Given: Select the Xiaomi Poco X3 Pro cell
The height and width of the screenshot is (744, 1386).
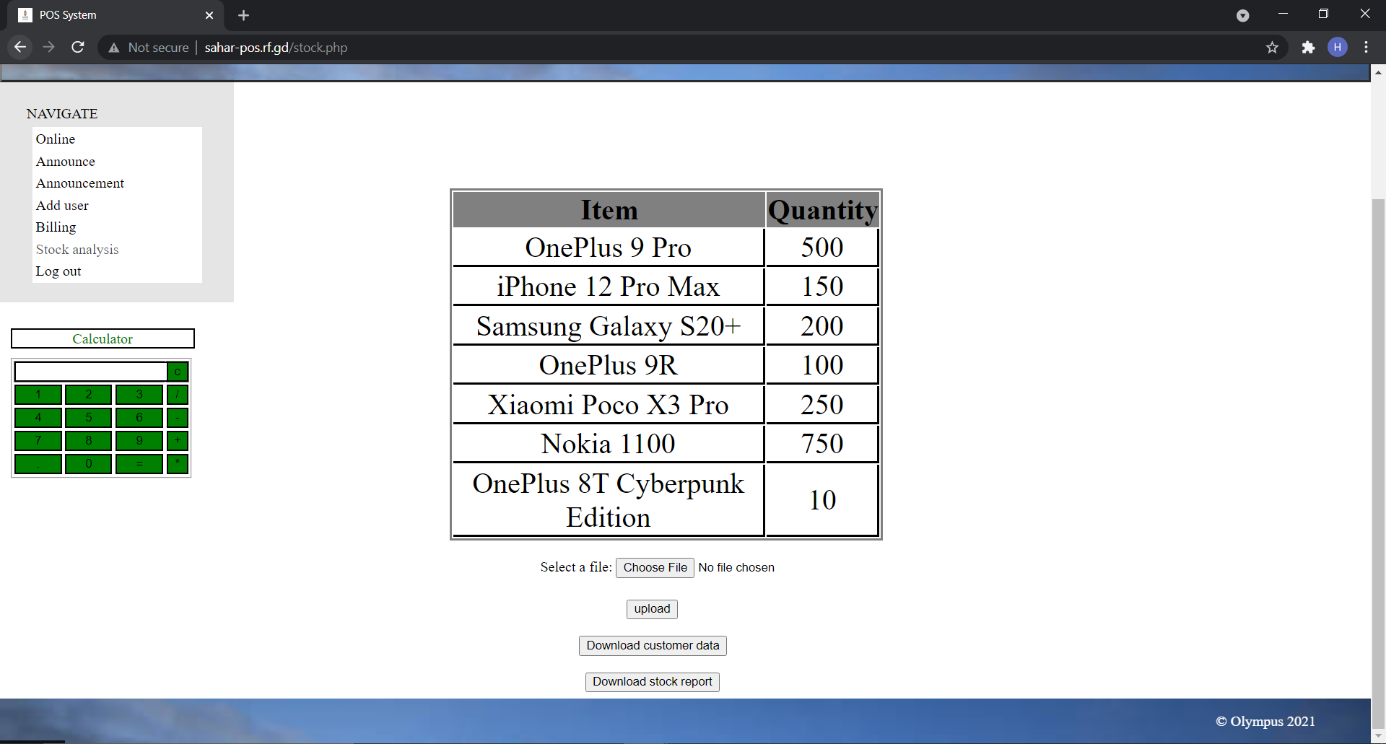Looking at the screenshot, I should click(x=609, y=405).
